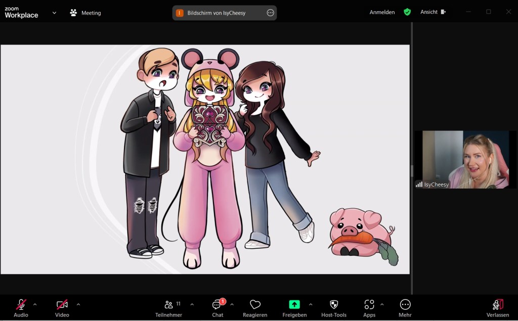This screenshot has height=321, width=518.
Task: Unmute the microphone with Audio button
Action: [21, 305]
